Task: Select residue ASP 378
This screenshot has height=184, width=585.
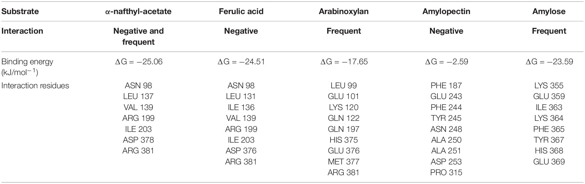Action: 138,140
